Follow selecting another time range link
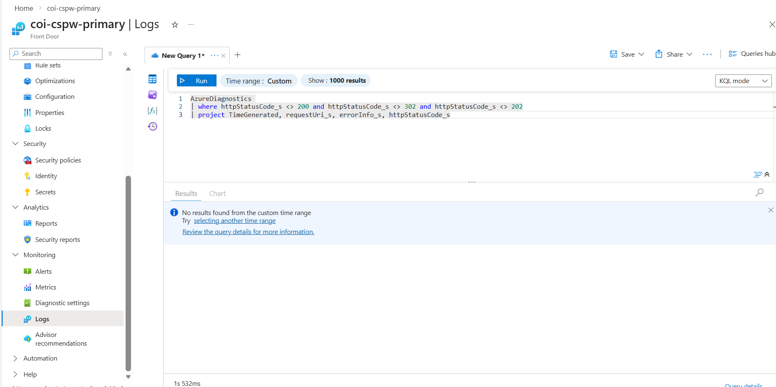 click(235, 221)
